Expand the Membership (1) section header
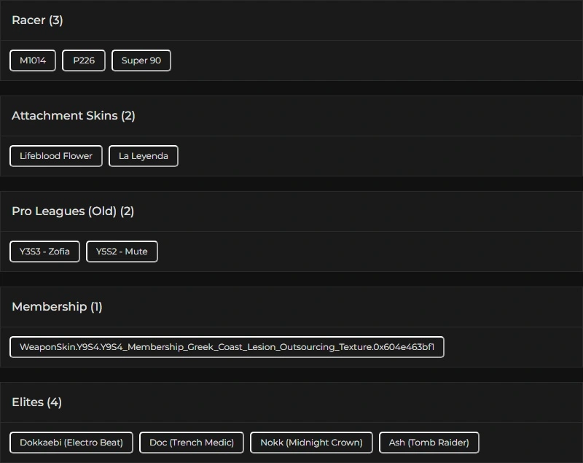Viewport: 583px width, 463px height. tap(57, 307)
